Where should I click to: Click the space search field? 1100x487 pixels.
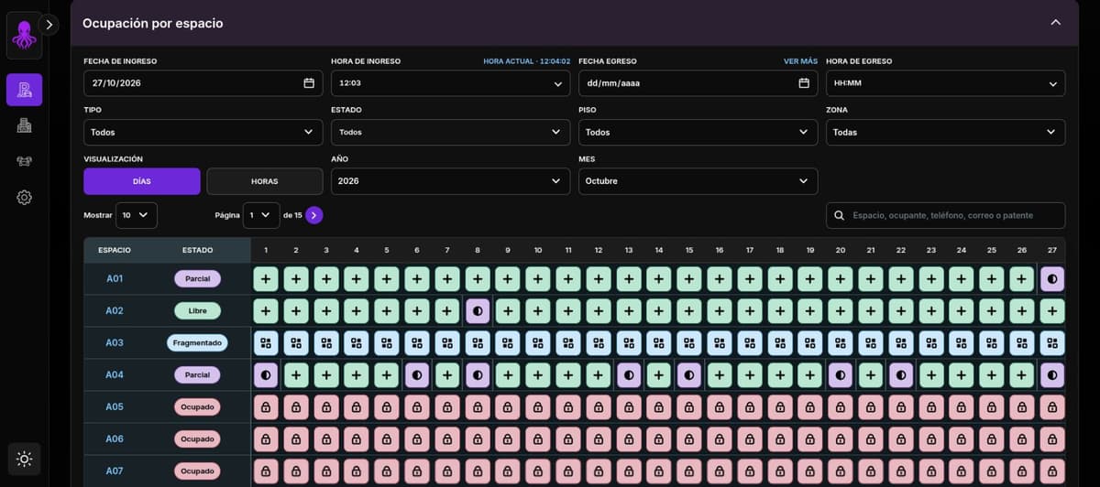point(945,215)
